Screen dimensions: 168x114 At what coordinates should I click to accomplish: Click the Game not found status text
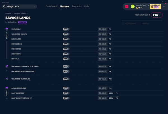click(x=143, y=15)
